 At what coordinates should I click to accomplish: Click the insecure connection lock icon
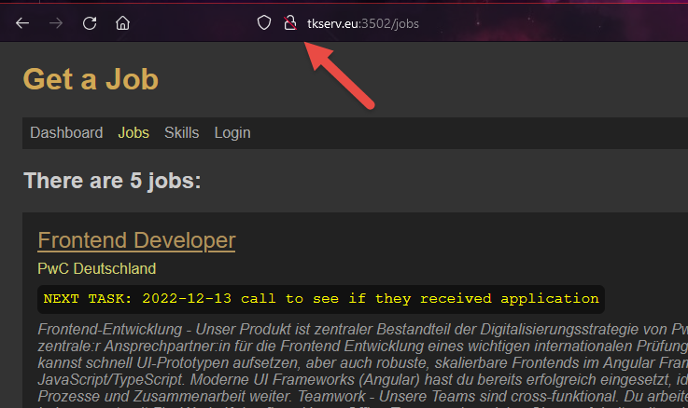click(289, 22)
